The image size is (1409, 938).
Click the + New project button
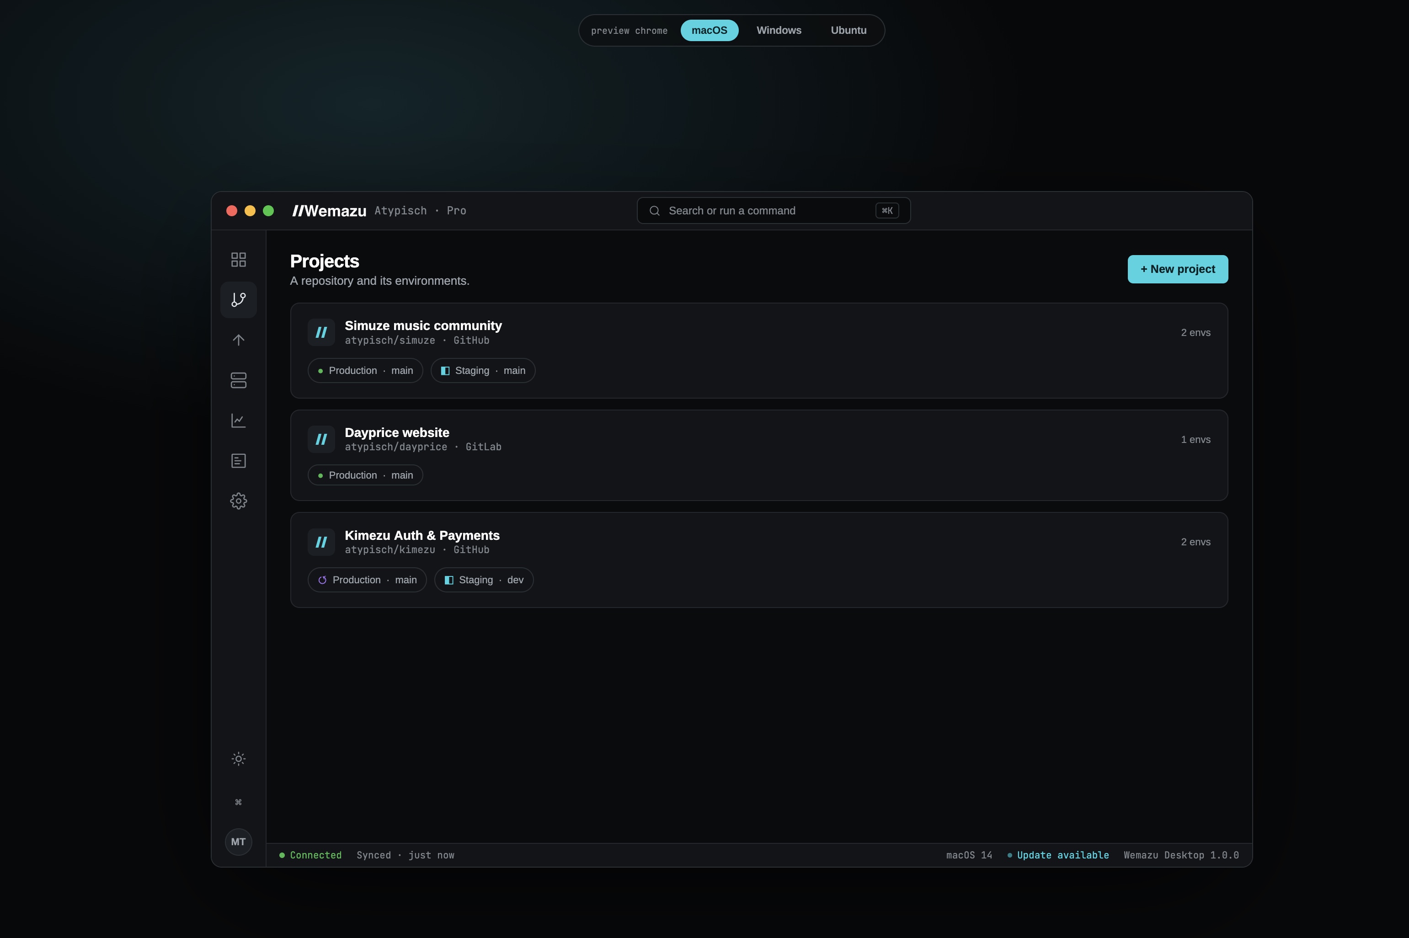point(1178,269)
